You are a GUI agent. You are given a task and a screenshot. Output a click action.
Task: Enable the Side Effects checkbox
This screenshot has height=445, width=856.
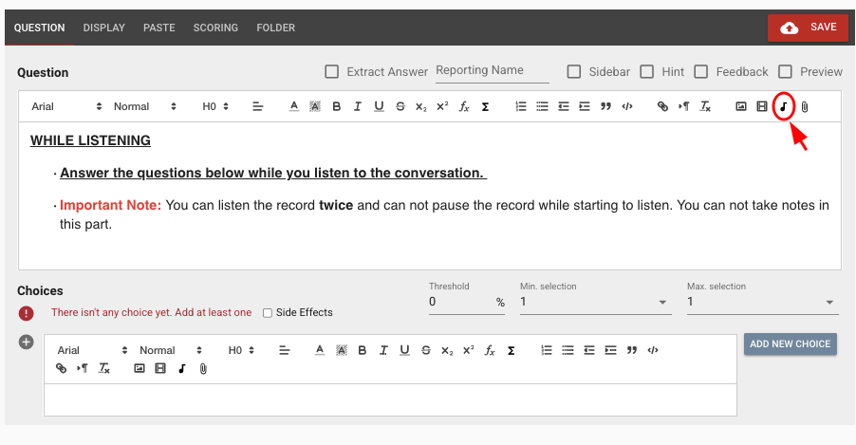pos(268,313)
